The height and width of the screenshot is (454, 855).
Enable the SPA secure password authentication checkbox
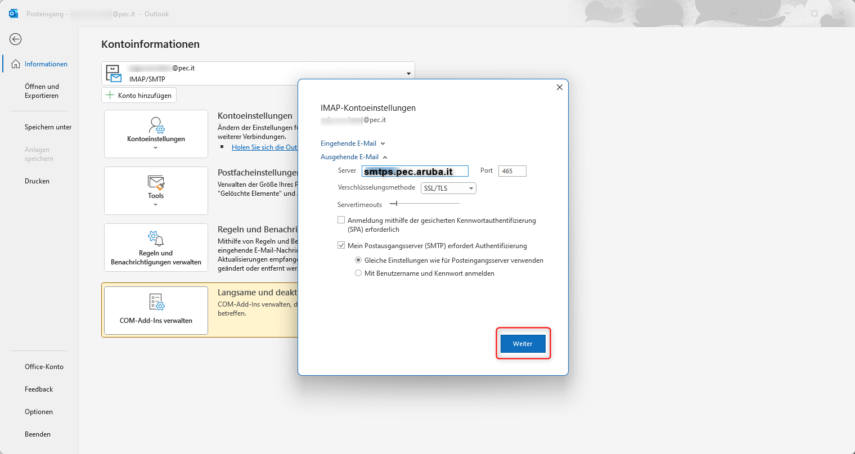[x=341, y=220]
